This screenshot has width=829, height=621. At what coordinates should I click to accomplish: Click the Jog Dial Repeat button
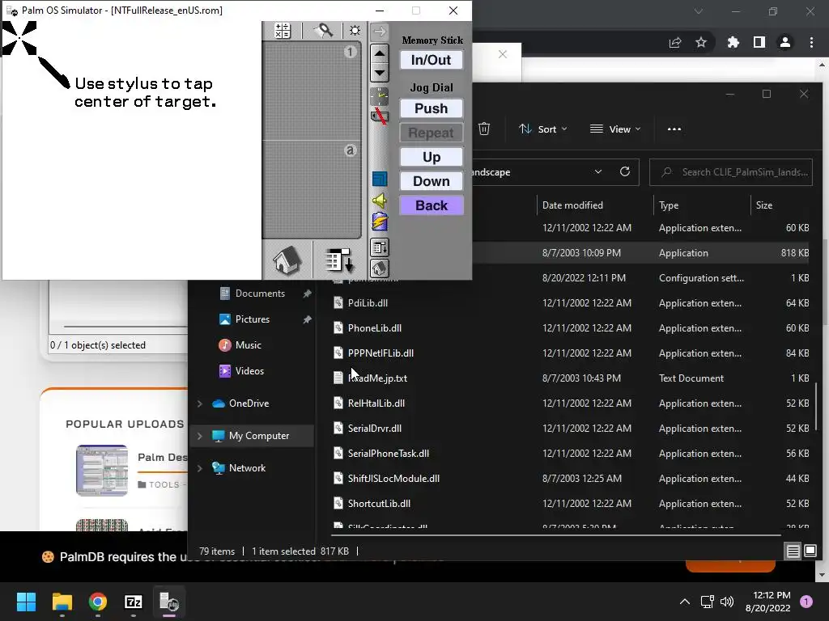tap(432, 133)
